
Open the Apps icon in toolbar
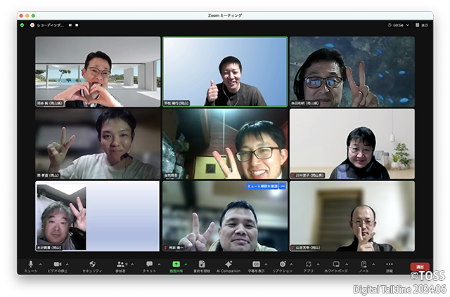tap(309, 264)
